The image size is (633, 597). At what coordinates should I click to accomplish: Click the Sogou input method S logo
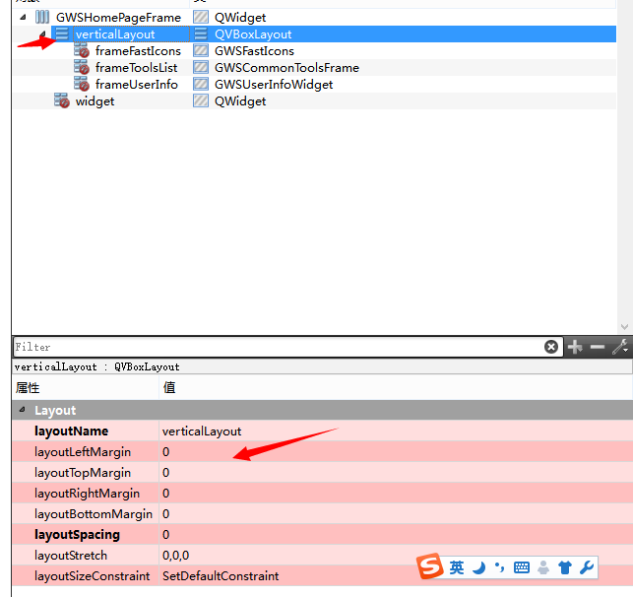click(x=430, y=567)
